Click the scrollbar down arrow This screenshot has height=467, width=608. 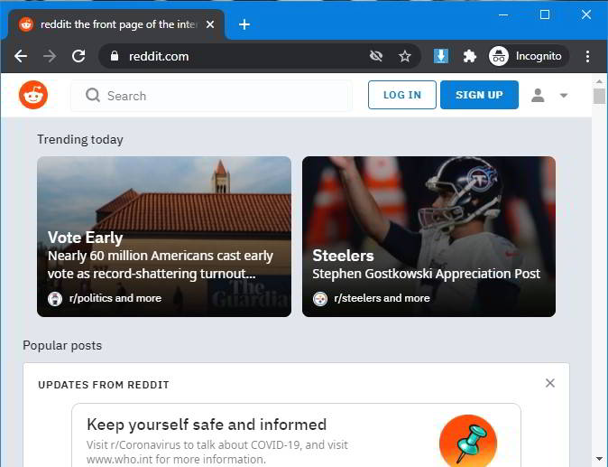(599, 459)
